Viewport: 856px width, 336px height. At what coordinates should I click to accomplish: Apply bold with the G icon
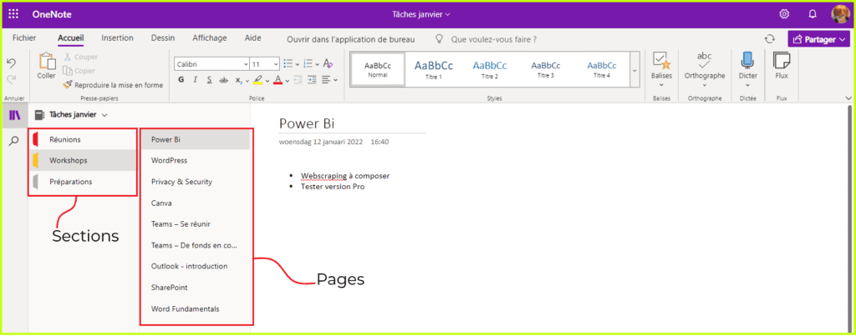(181, 80)
